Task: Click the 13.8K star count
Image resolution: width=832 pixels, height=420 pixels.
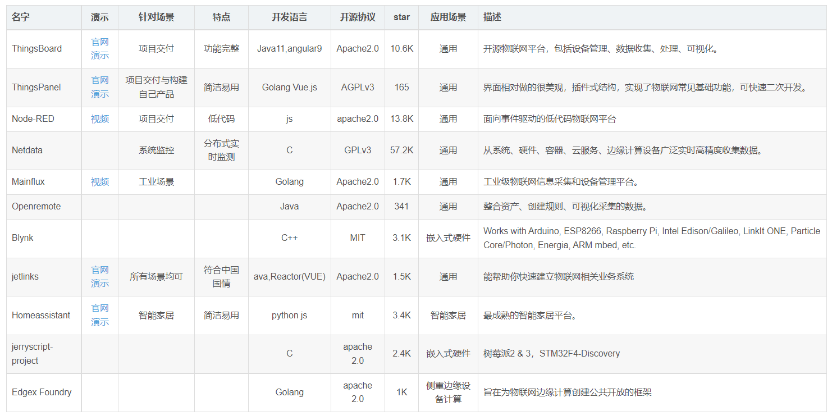Action: 401,119
